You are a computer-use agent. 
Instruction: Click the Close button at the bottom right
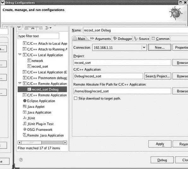click(181, 160)
